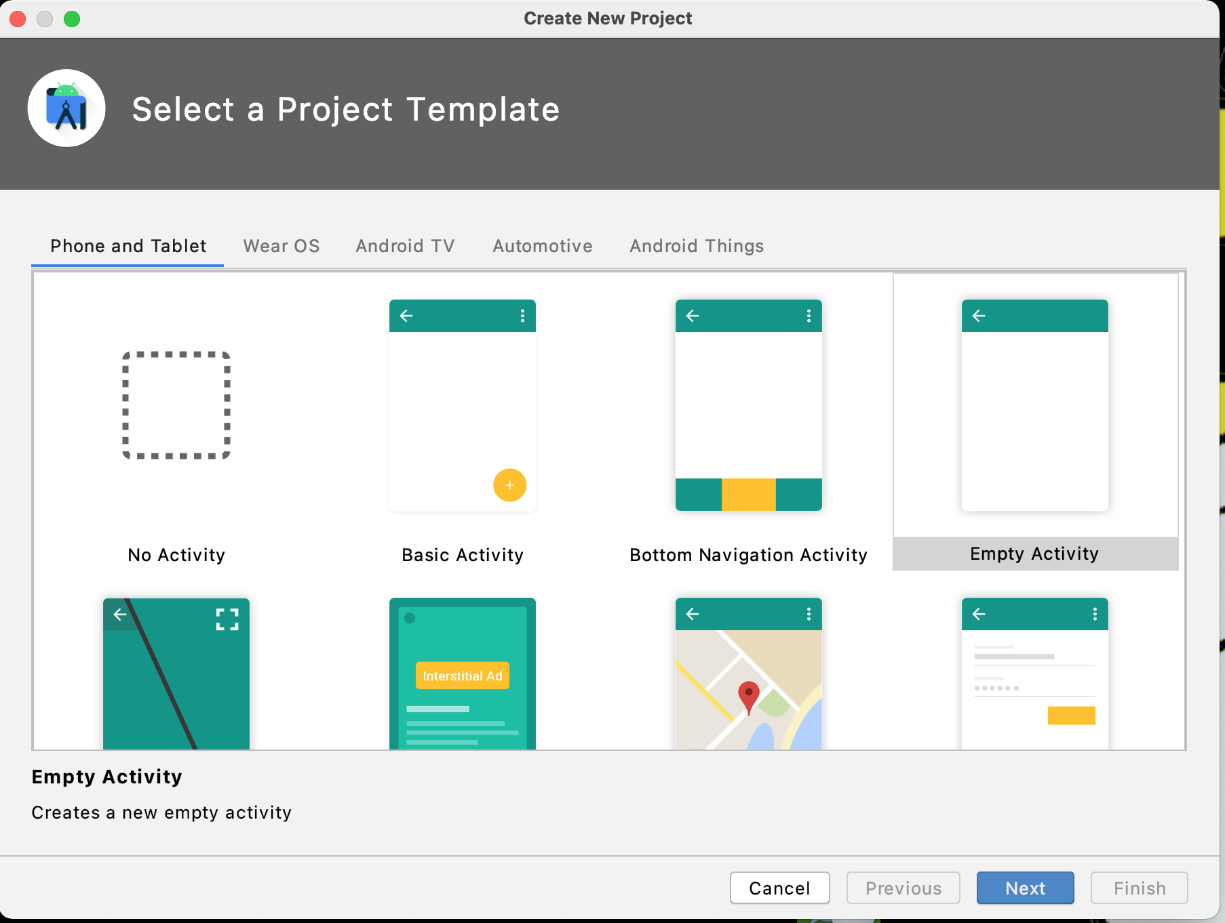This screenshot has width=1225, height=923.
Task: Switch to the Wear OS tab
Action: click(x=281, y=246)
